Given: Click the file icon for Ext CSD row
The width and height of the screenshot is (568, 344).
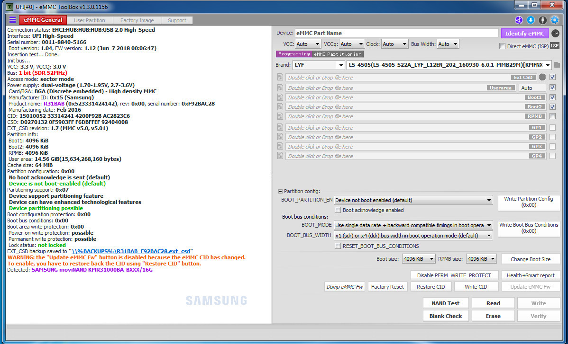Looking at the screenshot, I should tap(280, 77).
